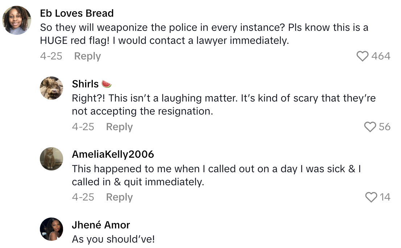401x248 pixels.
Task: Reply to Eb Loves Bread's comment
Action: (87, 56)
